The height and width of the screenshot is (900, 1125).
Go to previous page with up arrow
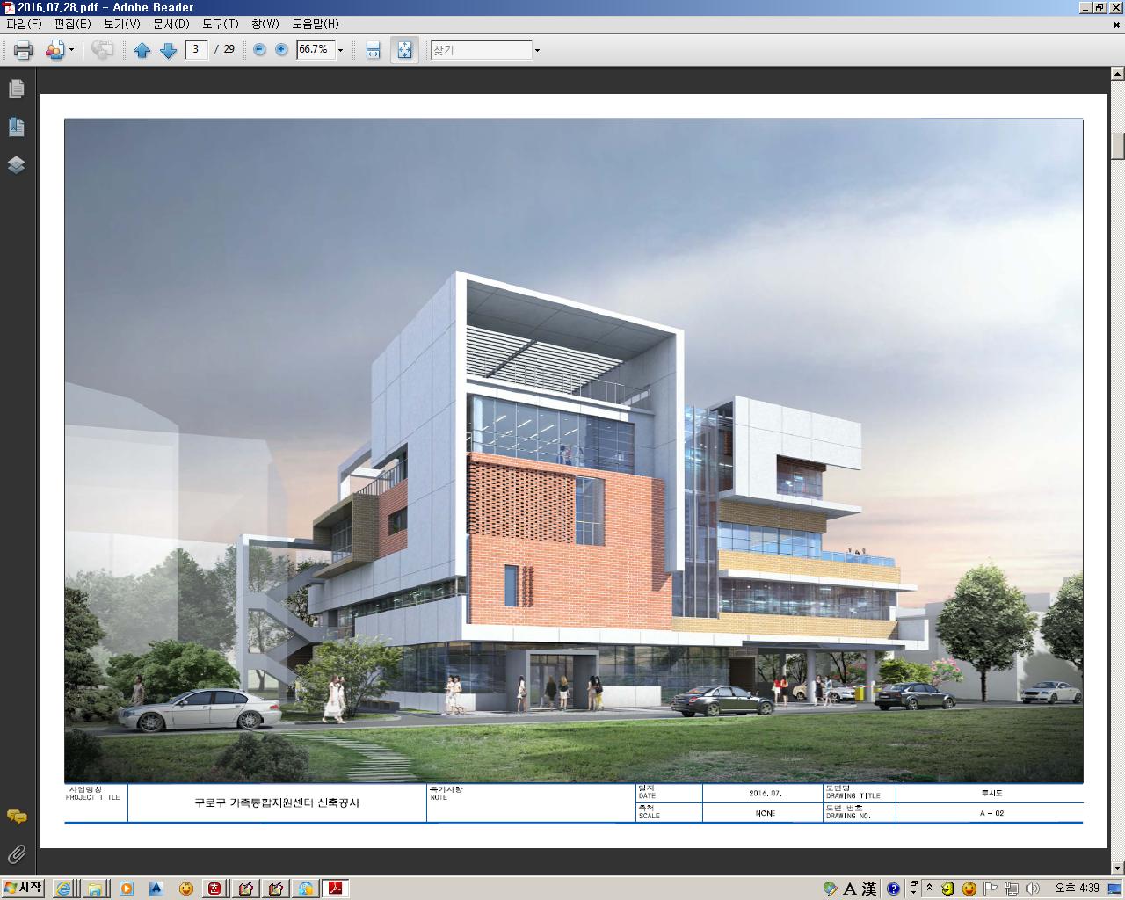[x=142, y=50]
